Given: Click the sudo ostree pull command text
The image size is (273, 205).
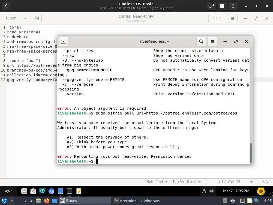Looking at the screenshot, I should 166,113.
